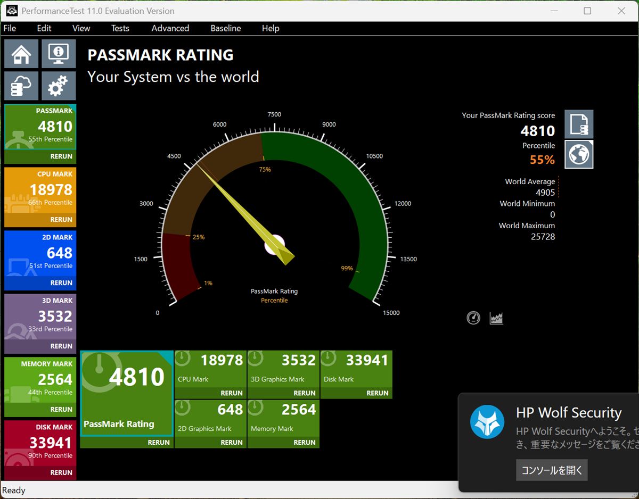Click the large PassMark Rating 4810 tile
Screen dimensions: 639x499
[127, 393]
